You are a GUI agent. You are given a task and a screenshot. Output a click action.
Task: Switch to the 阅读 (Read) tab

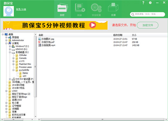pyautogui.click(x=79, y=10)
